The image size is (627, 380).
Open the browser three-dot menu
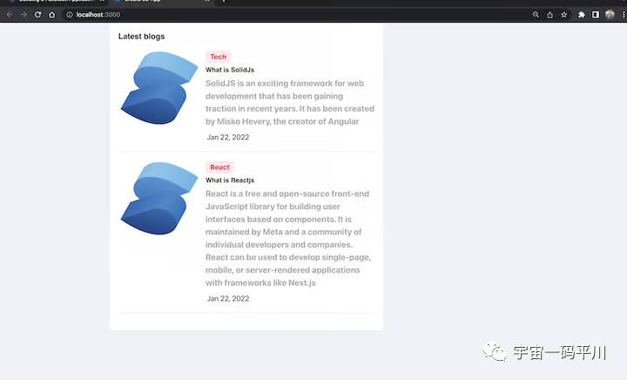pyautogui.click(x=624, y=15)
